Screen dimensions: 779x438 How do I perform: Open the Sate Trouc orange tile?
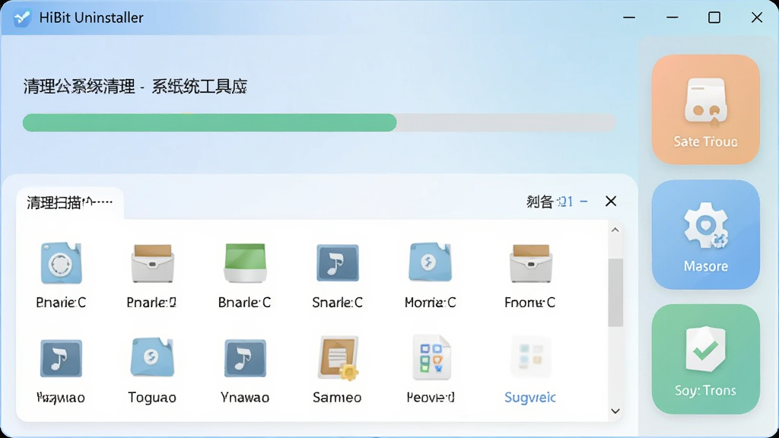(x=705, y=109)
